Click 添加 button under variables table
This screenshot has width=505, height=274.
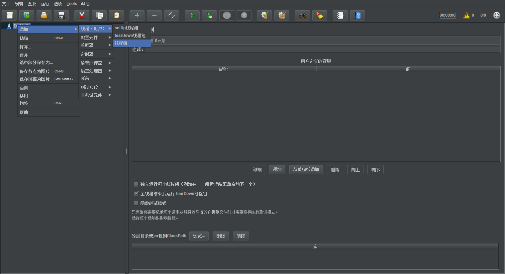(x=277, y=170)
